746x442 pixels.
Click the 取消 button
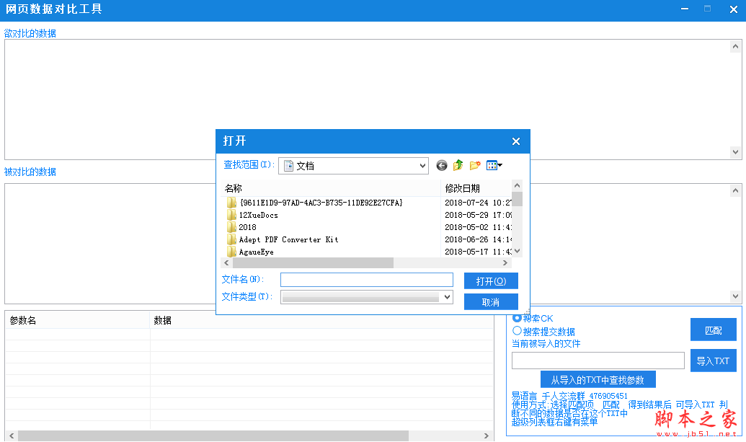tap(491, 302)
